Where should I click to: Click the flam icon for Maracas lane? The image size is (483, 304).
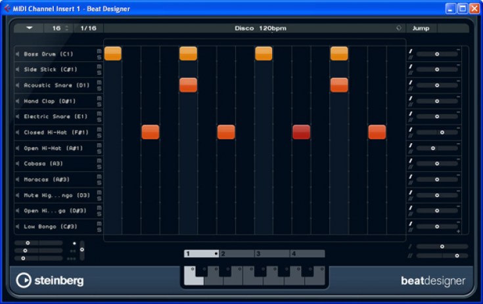410,177
